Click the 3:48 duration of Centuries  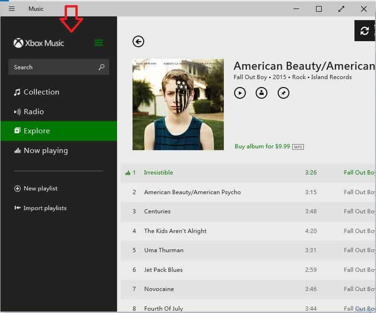coord(311,211)
